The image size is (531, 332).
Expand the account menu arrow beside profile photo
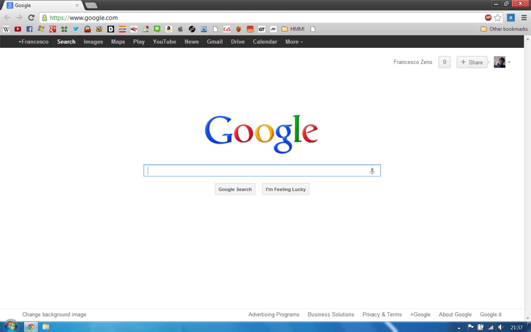pyautogui.click(x=509, y=62)
